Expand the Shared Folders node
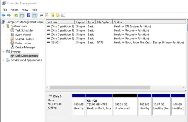Screen dimensions: 188x122 coord(8,39)
